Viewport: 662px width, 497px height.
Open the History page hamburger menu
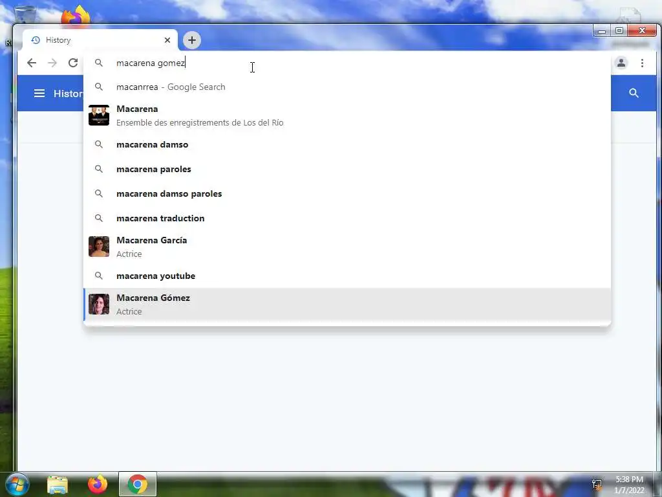coord(39,93)
